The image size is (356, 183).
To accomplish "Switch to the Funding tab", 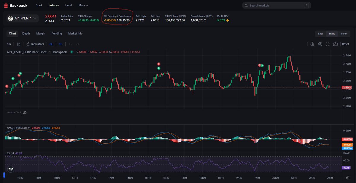I will click(x=57, y=34).
